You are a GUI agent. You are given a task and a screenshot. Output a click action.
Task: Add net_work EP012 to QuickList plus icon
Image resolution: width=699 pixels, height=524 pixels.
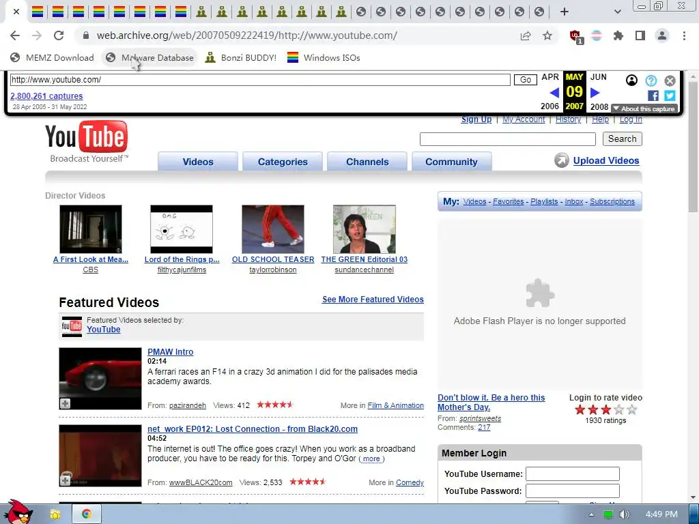65,481
